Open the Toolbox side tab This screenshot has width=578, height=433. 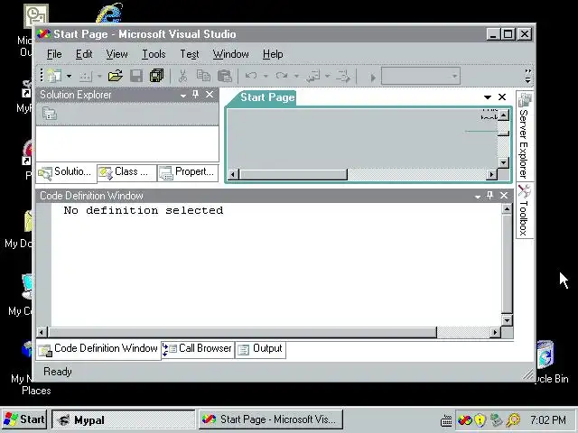click(524, 210)
